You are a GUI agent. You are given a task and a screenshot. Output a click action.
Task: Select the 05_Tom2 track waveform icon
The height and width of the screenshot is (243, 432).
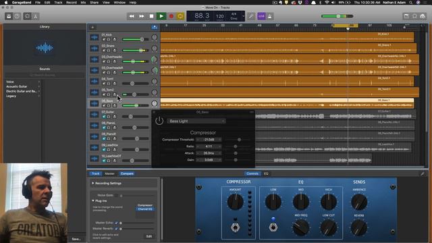[x=94, y=92]
